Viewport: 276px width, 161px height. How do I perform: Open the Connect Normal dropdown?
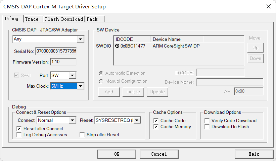(x=72, y=120)
